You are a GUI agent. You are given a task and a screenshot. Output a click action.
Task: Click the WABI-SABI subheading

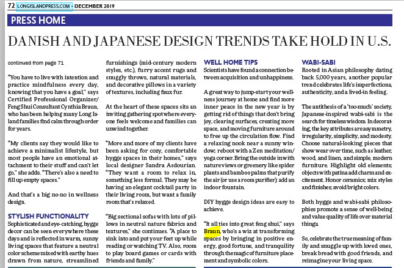(318, 63)
